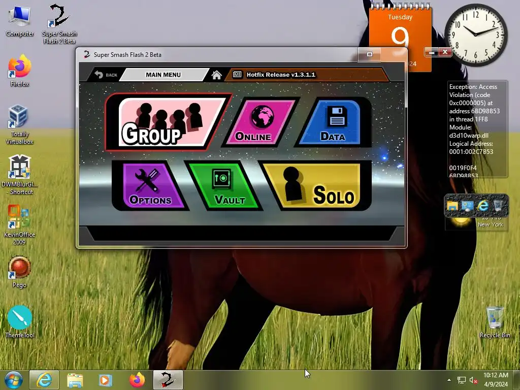Launch the Firefox desktop shortcut
Viewport: 520px width, 390px height.
[x=20, y=71]
